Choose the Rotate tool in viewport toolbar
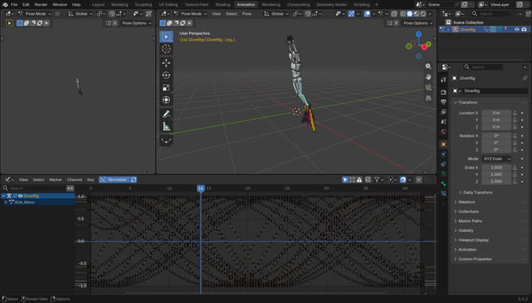This screenshot has height=303, width=532. tap(166, 75)
